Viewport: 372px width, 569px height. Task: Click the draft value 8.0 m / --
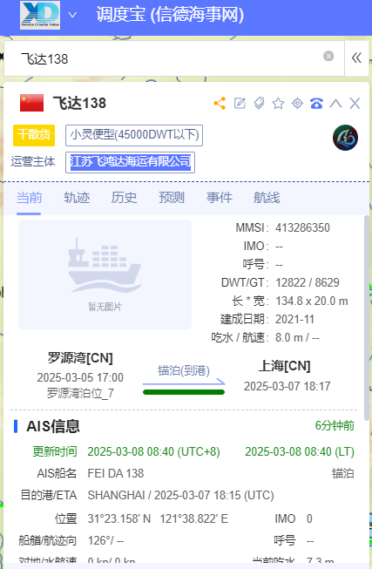click(x=297, y=337)
